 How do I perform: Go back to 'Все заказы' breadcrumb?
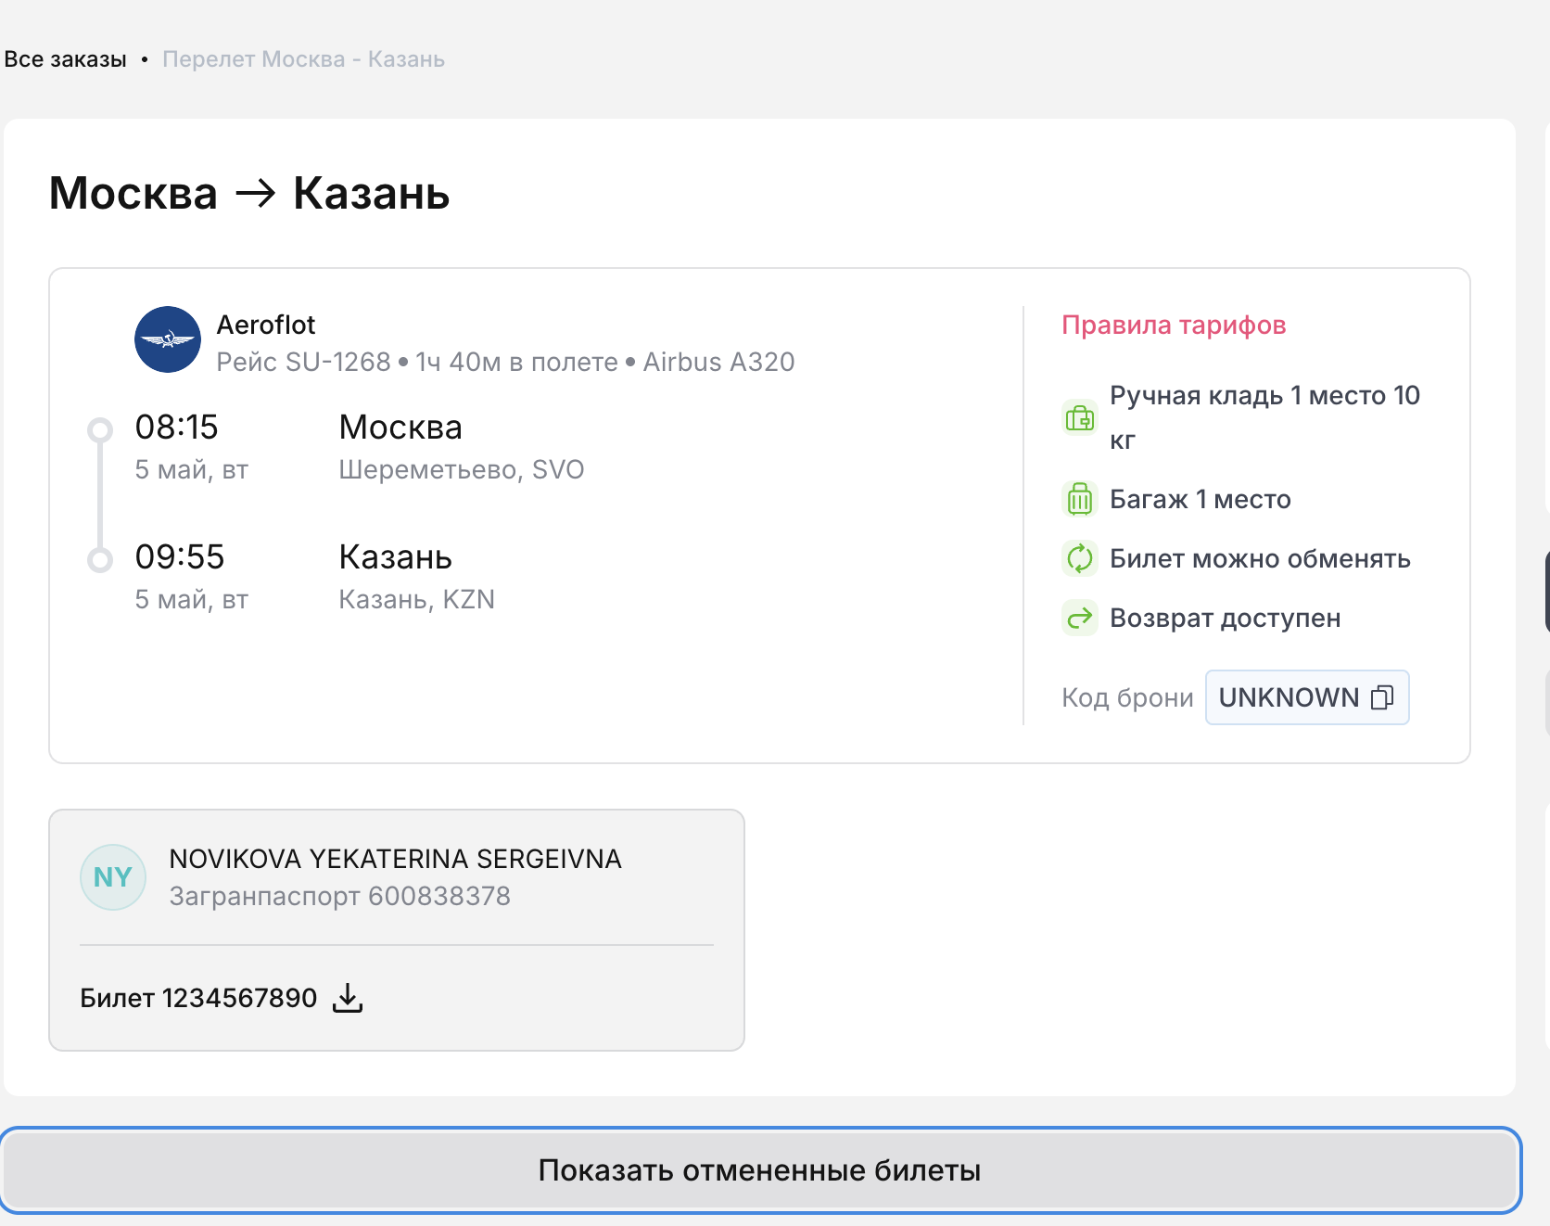[65, 59]
